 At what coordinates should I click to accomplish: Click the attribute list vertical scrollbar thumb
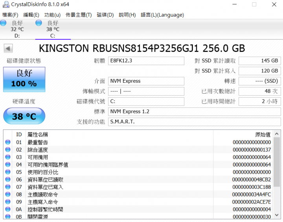[x=277, y=162]
